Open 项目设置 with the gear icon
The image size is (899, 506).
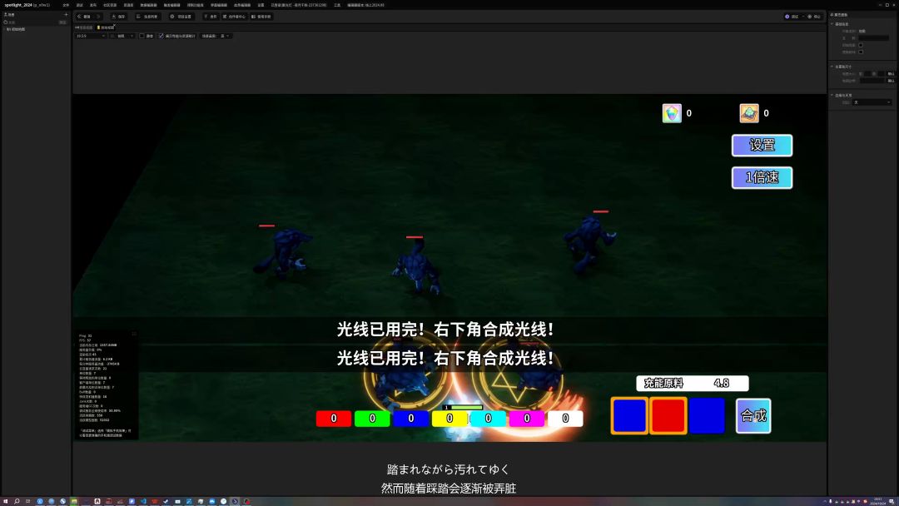click(181, 17)
